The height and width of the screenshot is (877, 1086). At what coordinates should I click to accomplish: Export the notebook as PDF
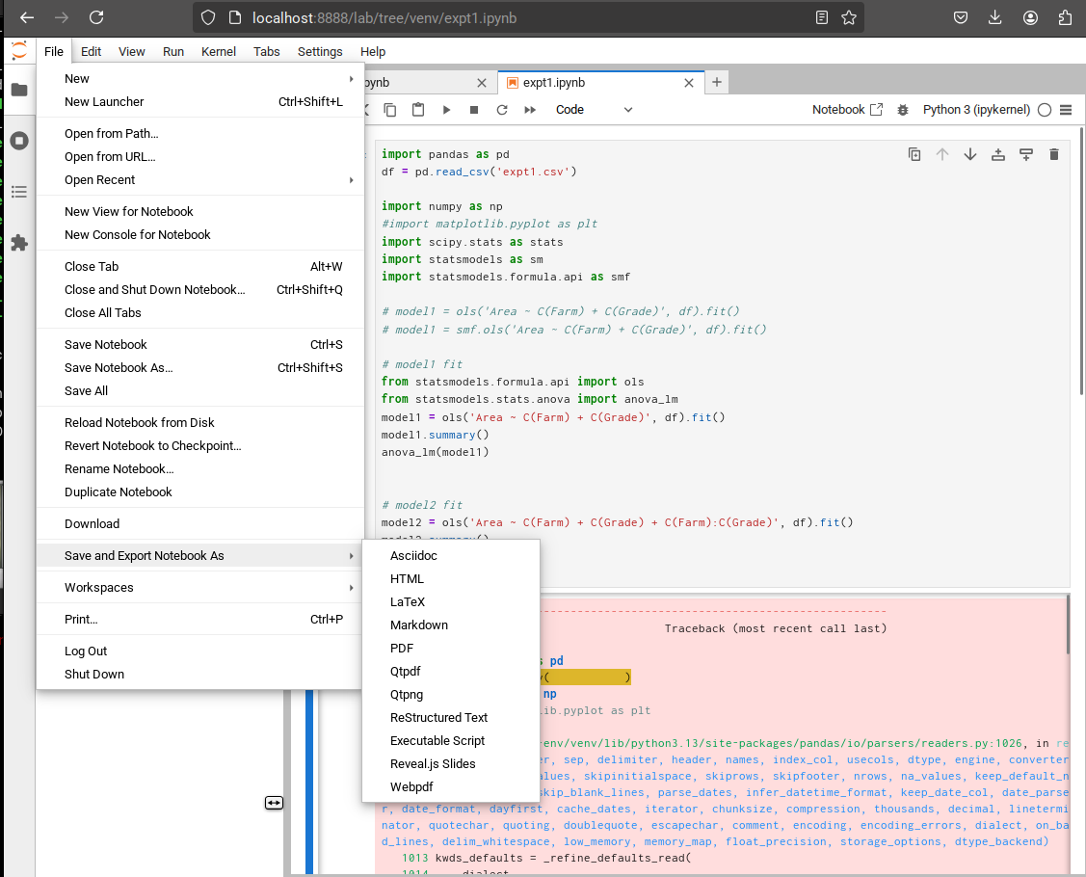point(451,649)
